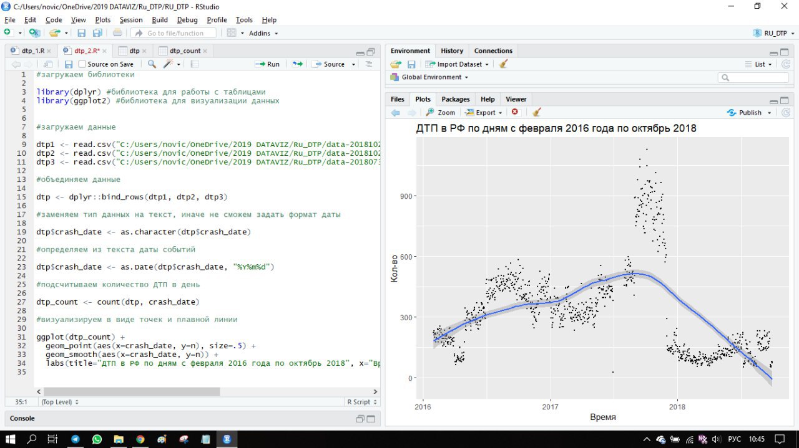This screenshot has height=448, width=799.
Task: Open the Session menu
Action: pos(131,20)
